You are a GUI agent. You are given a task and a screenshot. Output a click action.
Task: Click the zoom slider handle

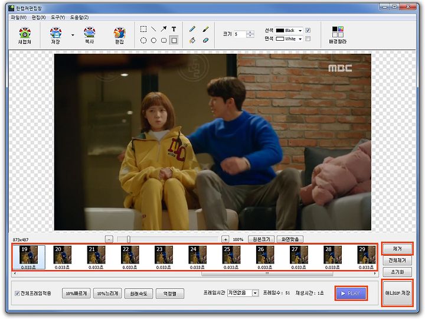[129, 239]
